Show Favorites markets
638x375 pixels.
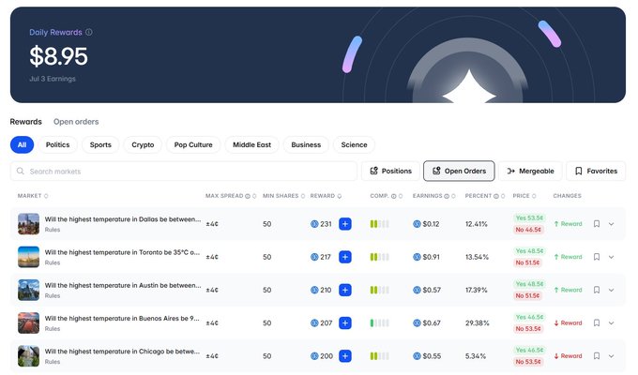click(596, 171)
